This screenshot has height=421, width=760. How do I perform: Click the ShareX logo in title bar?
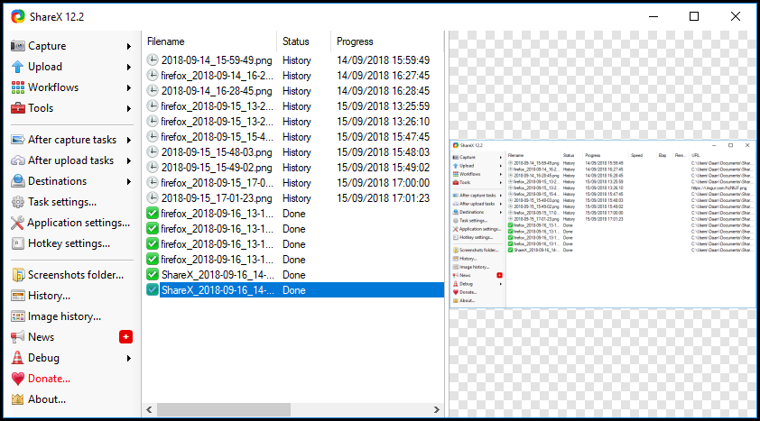[x=18, y=16]
